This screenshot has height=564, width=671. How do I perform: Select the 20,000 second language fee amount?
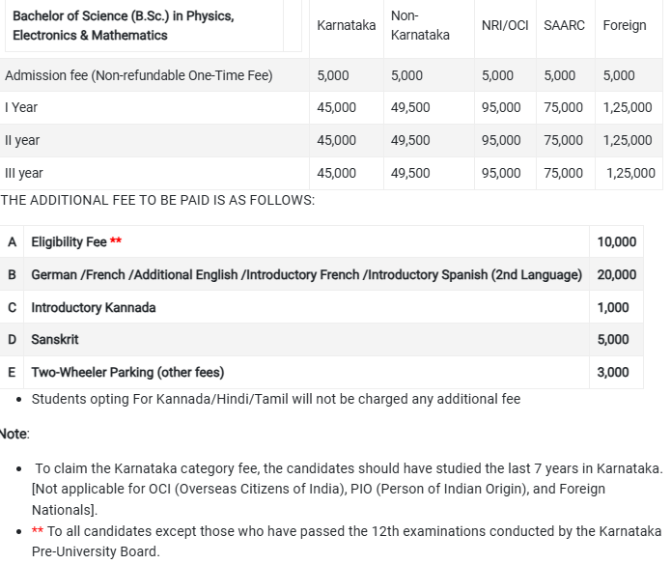tap(617, 274)
